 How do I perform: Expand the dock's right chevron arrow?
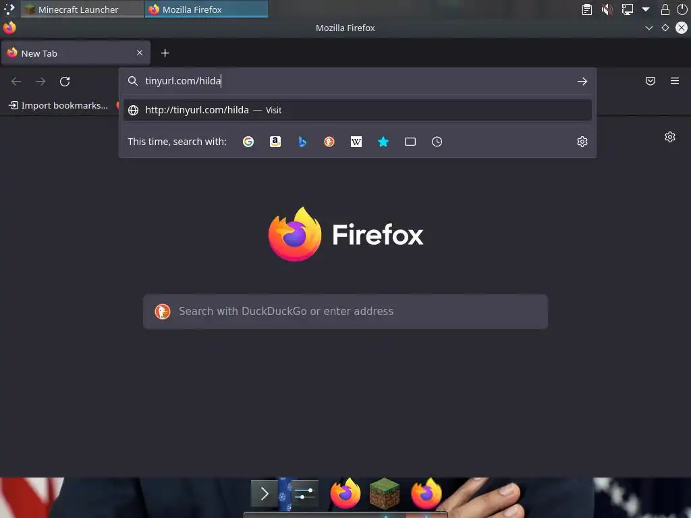tap(265, 494)
